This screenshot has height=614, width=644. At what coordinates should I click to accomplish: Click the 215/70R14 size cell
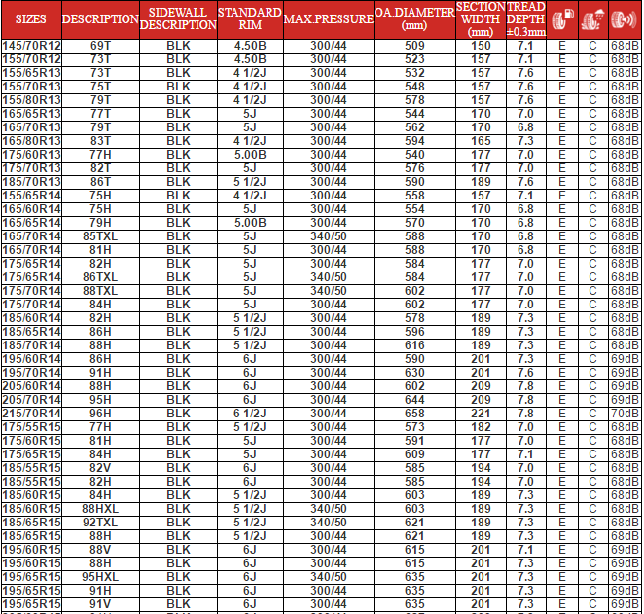(x=32, y=414)
